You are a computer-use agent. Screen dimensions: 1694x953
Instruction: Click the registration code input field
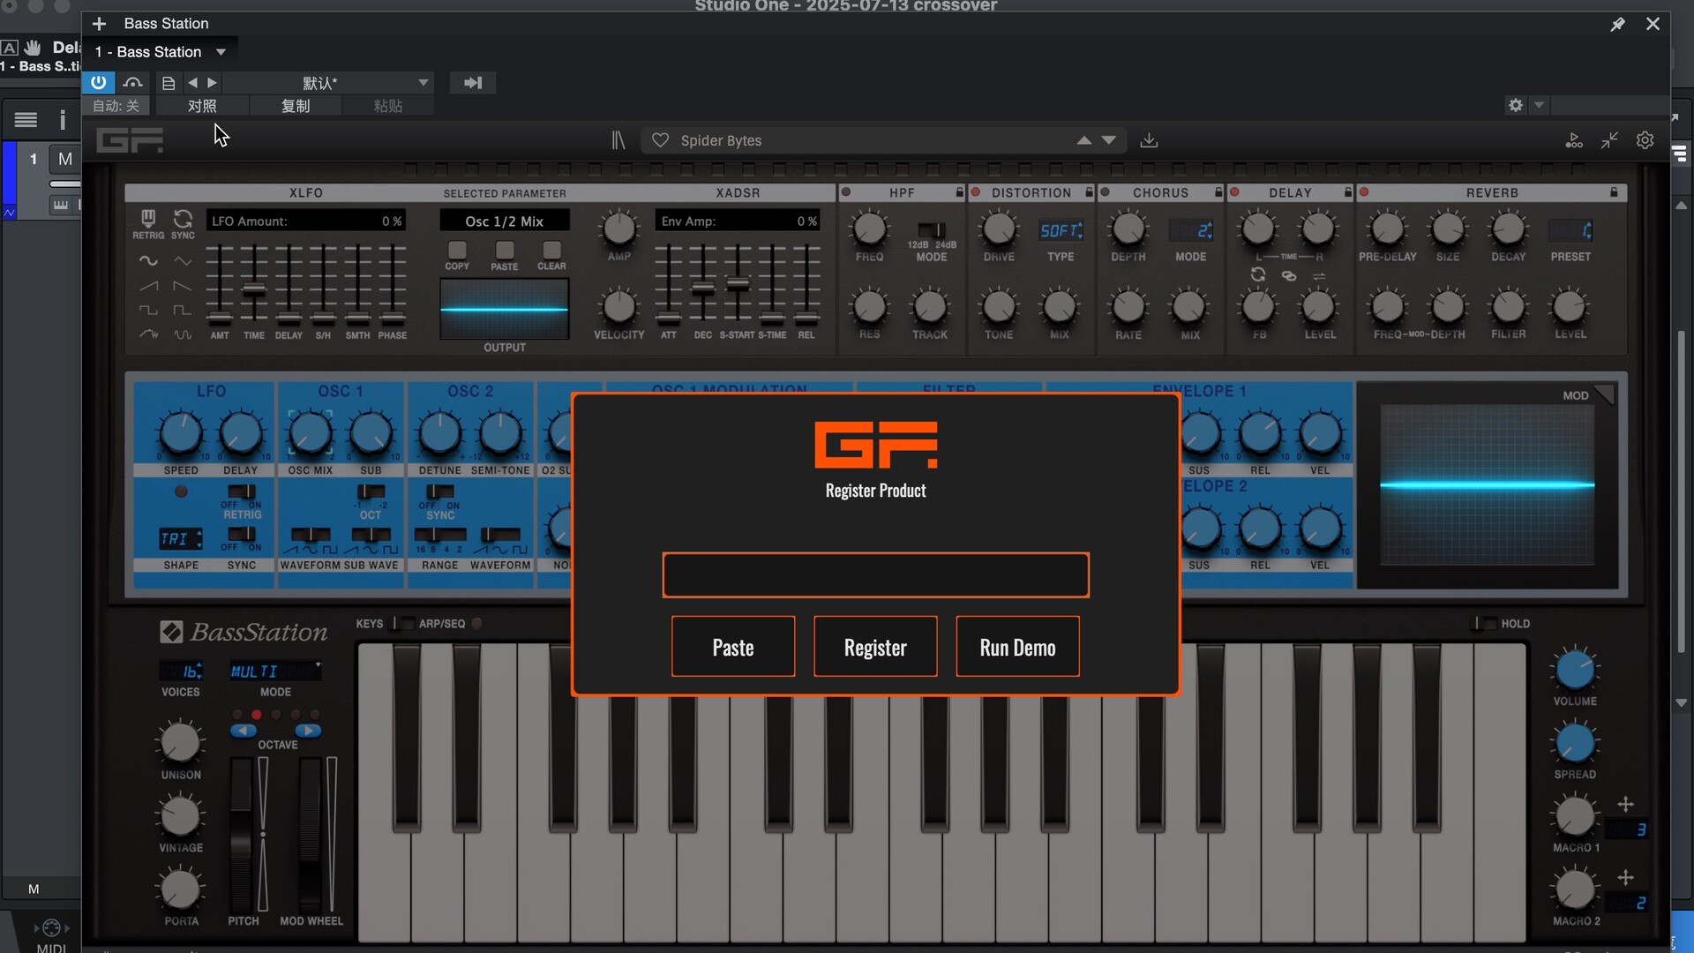click(875, 575)
